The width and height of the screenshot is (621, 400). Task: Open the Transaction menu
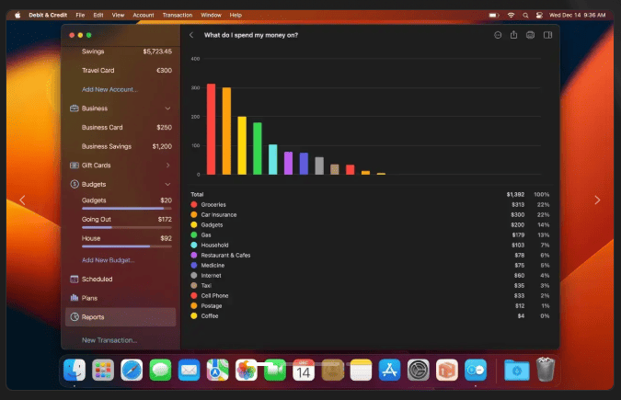178,15
